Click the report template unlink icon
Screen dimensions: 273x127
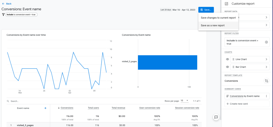coord(266,81)
